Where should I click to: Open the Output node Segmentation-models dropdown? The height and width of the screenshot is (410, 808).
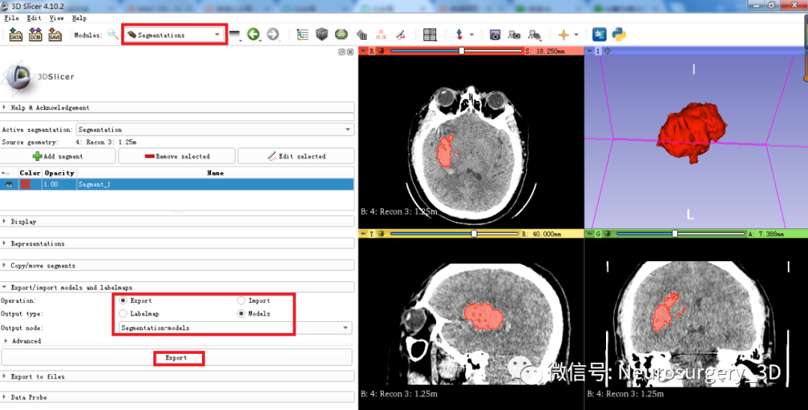pos(234,328)
